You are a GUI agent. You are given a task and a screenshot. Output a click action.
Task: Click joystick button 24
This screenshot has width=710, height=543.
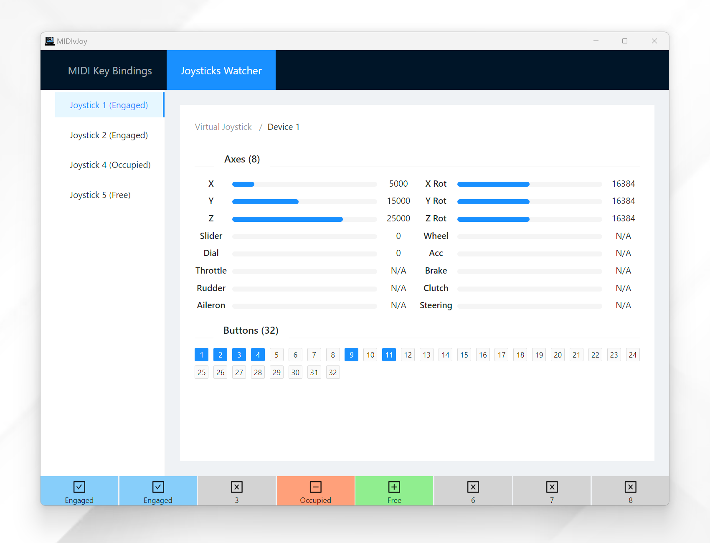(x=633, y=355)
